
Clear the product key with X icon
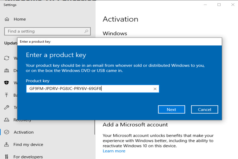click(x=155, y=89)
